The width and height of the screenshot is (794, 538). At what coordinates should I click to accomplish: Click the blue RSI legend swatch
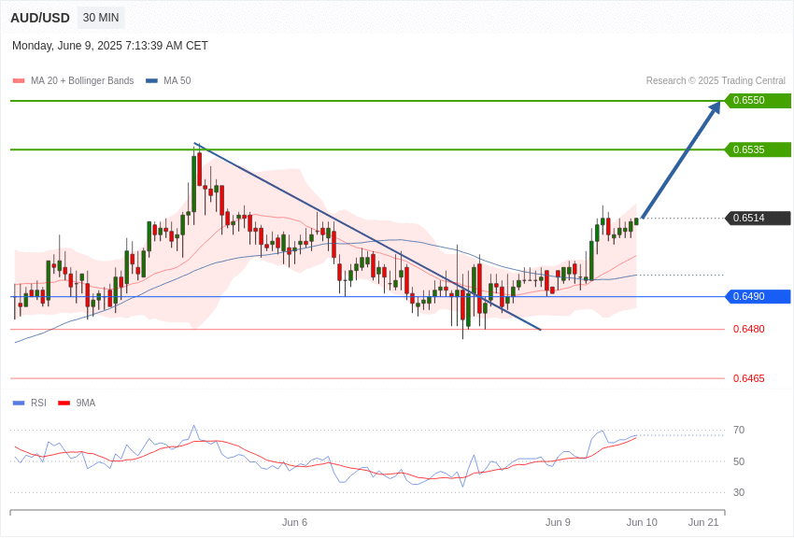19,403
